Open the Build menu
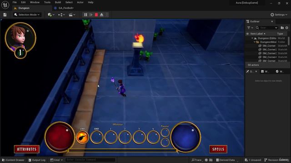 coord(58,2)
